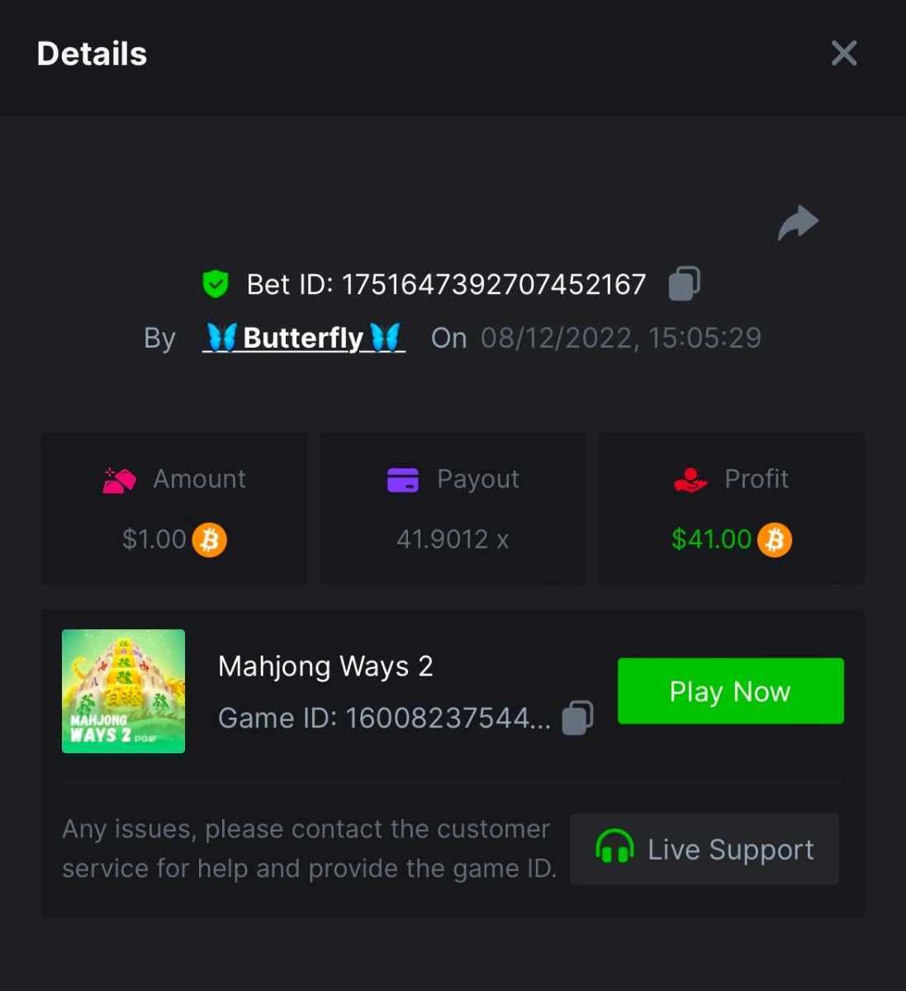Click the green headphones support icon

pyautogui.click(x=614, y=849)
